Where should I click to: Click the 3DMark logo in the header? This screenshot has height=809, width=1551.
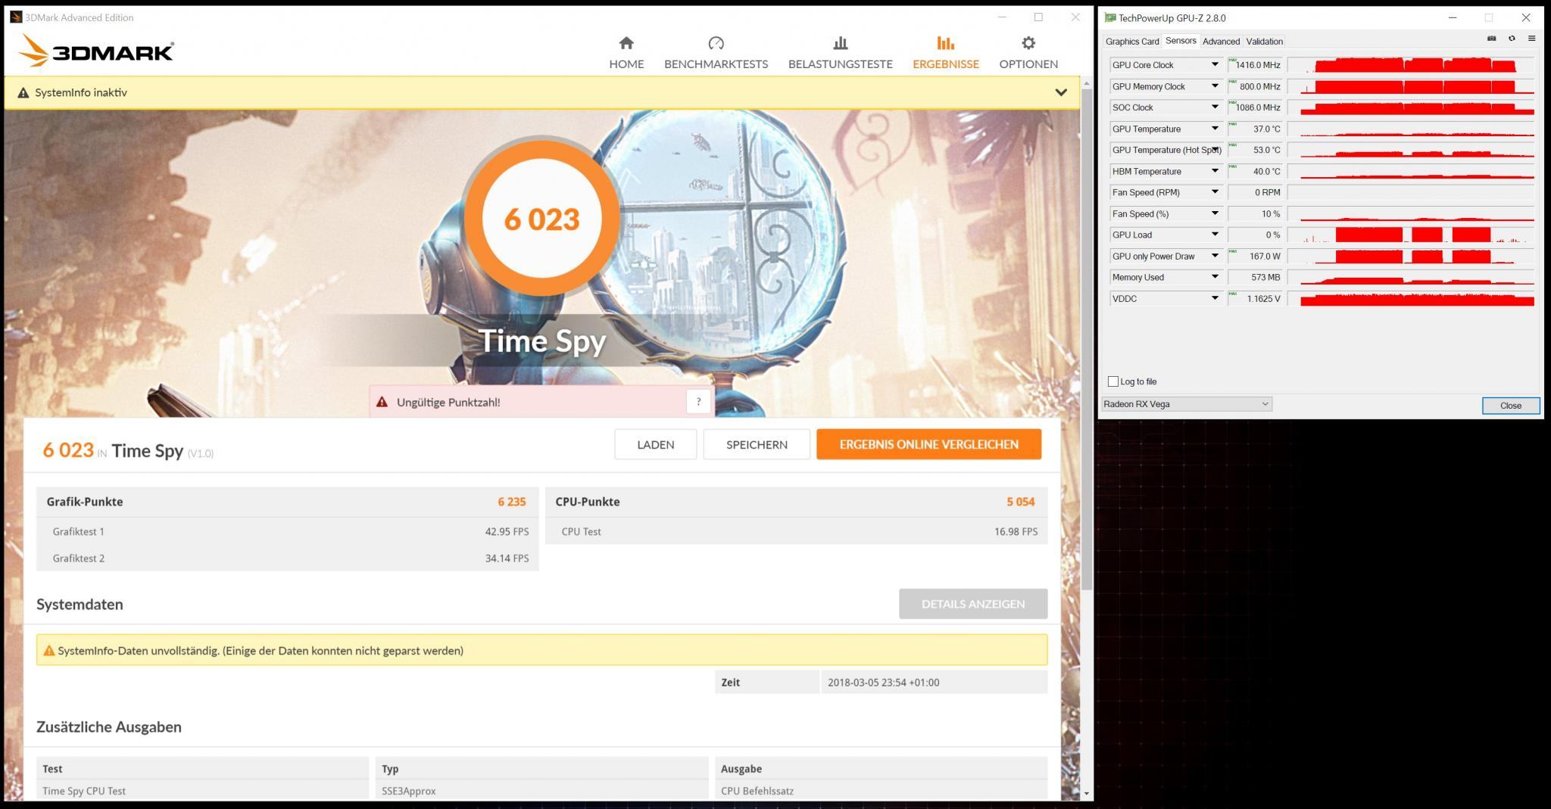[96, 51]
